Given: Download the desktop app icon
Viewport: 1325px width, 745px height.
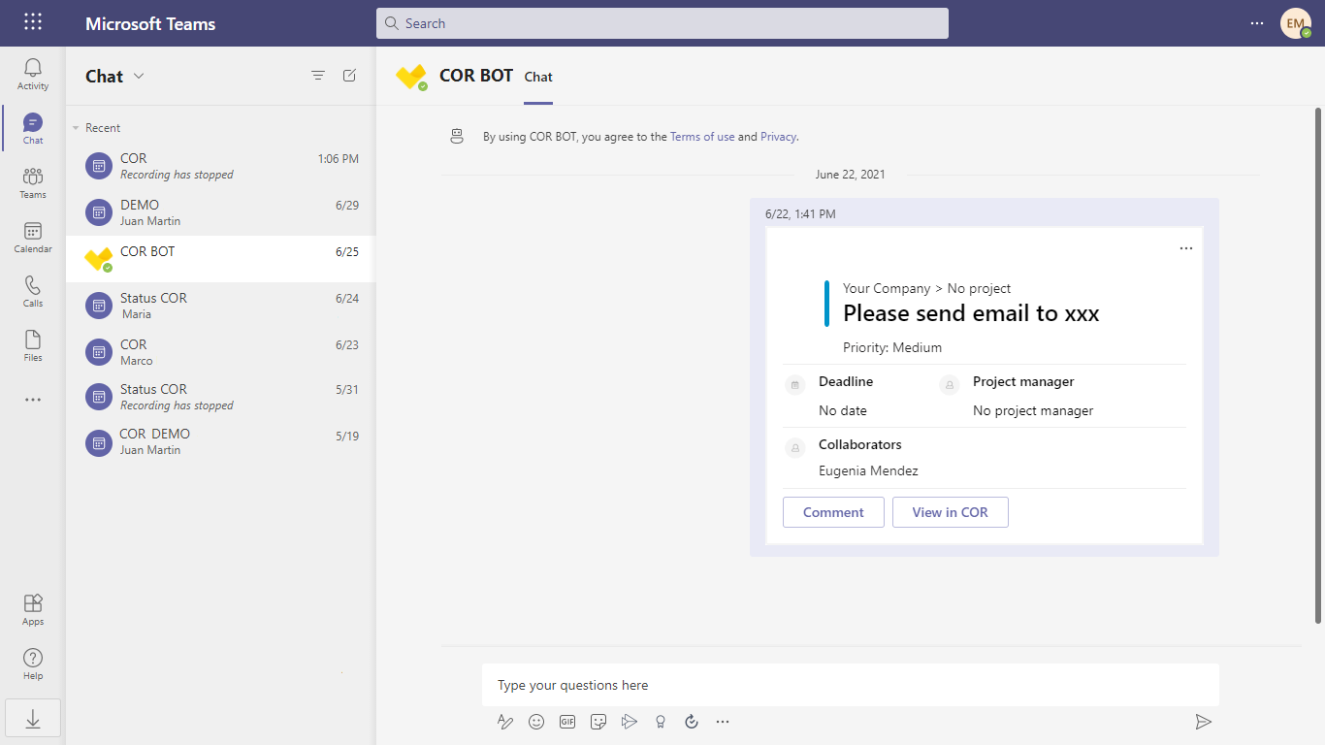Looking at the screenshot, I should pos(33,718).
